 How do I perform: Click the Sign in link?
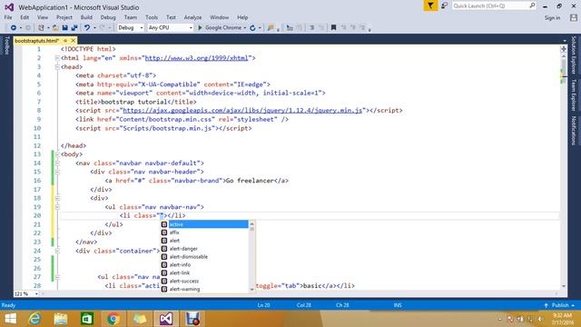(x=552, y=18)
